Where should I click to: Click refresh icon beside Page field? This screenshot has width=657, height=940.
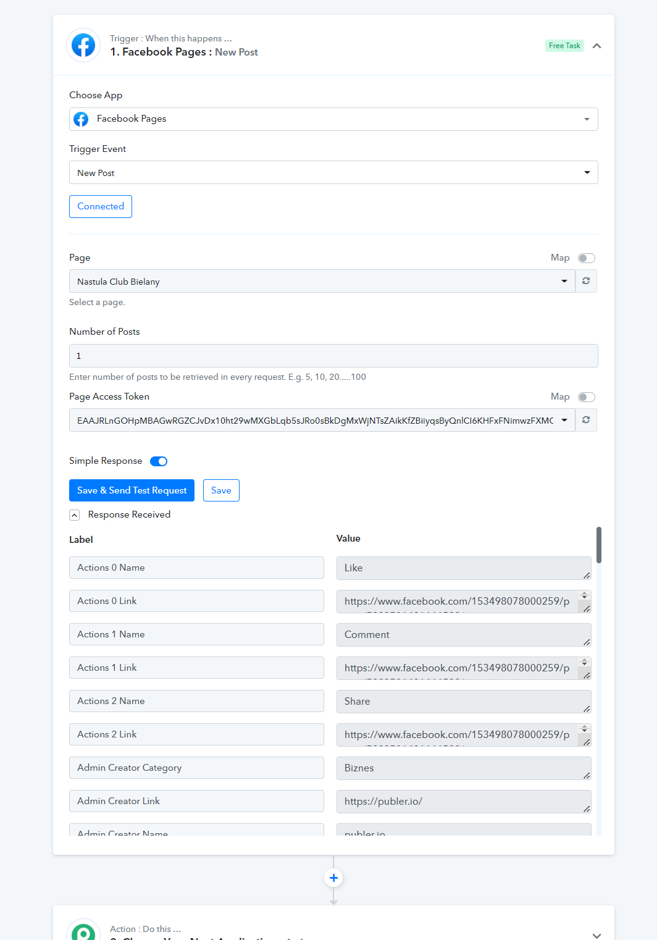tap(586, 281)
